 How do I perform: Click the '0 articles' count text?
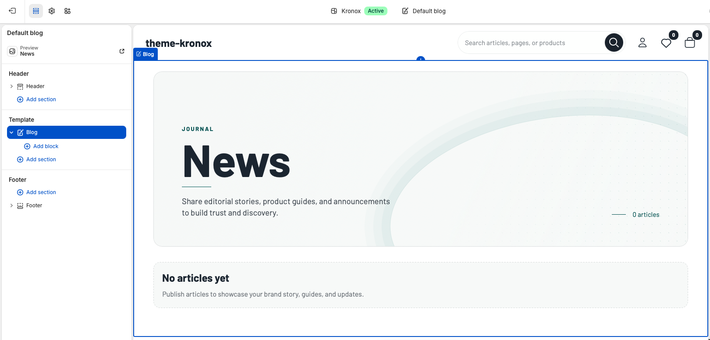(x=646, y=215)
